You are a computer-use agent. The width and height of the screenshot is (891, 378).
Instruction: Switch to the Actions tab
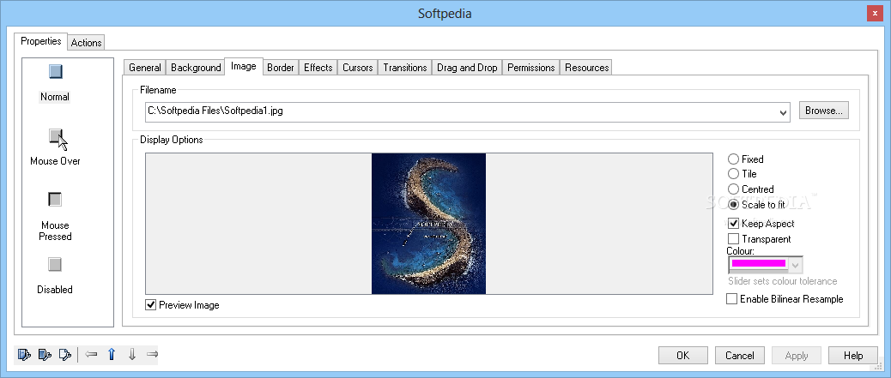pos(87,43)
